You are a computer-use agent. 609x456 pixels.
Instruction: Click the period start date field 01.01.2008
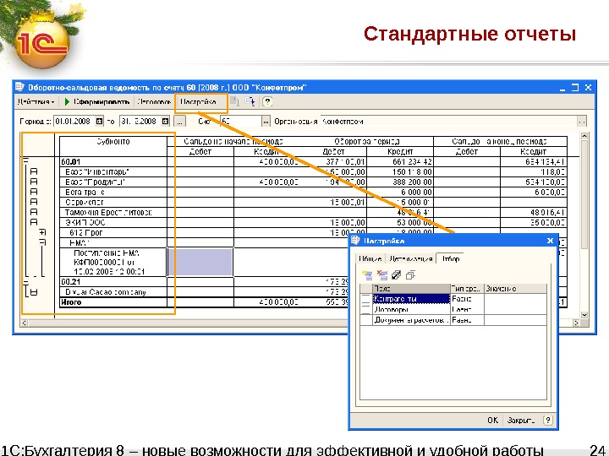click(x=74, y=122)
